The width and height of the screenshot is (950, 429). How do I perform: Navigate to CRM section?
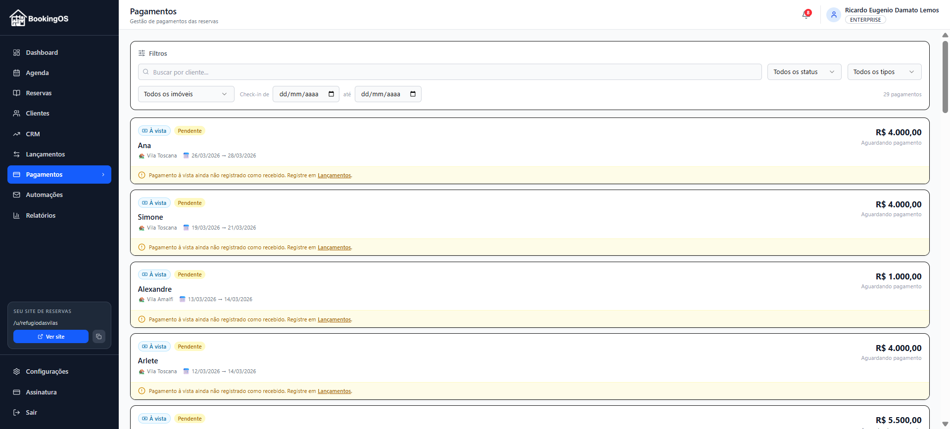33,134
